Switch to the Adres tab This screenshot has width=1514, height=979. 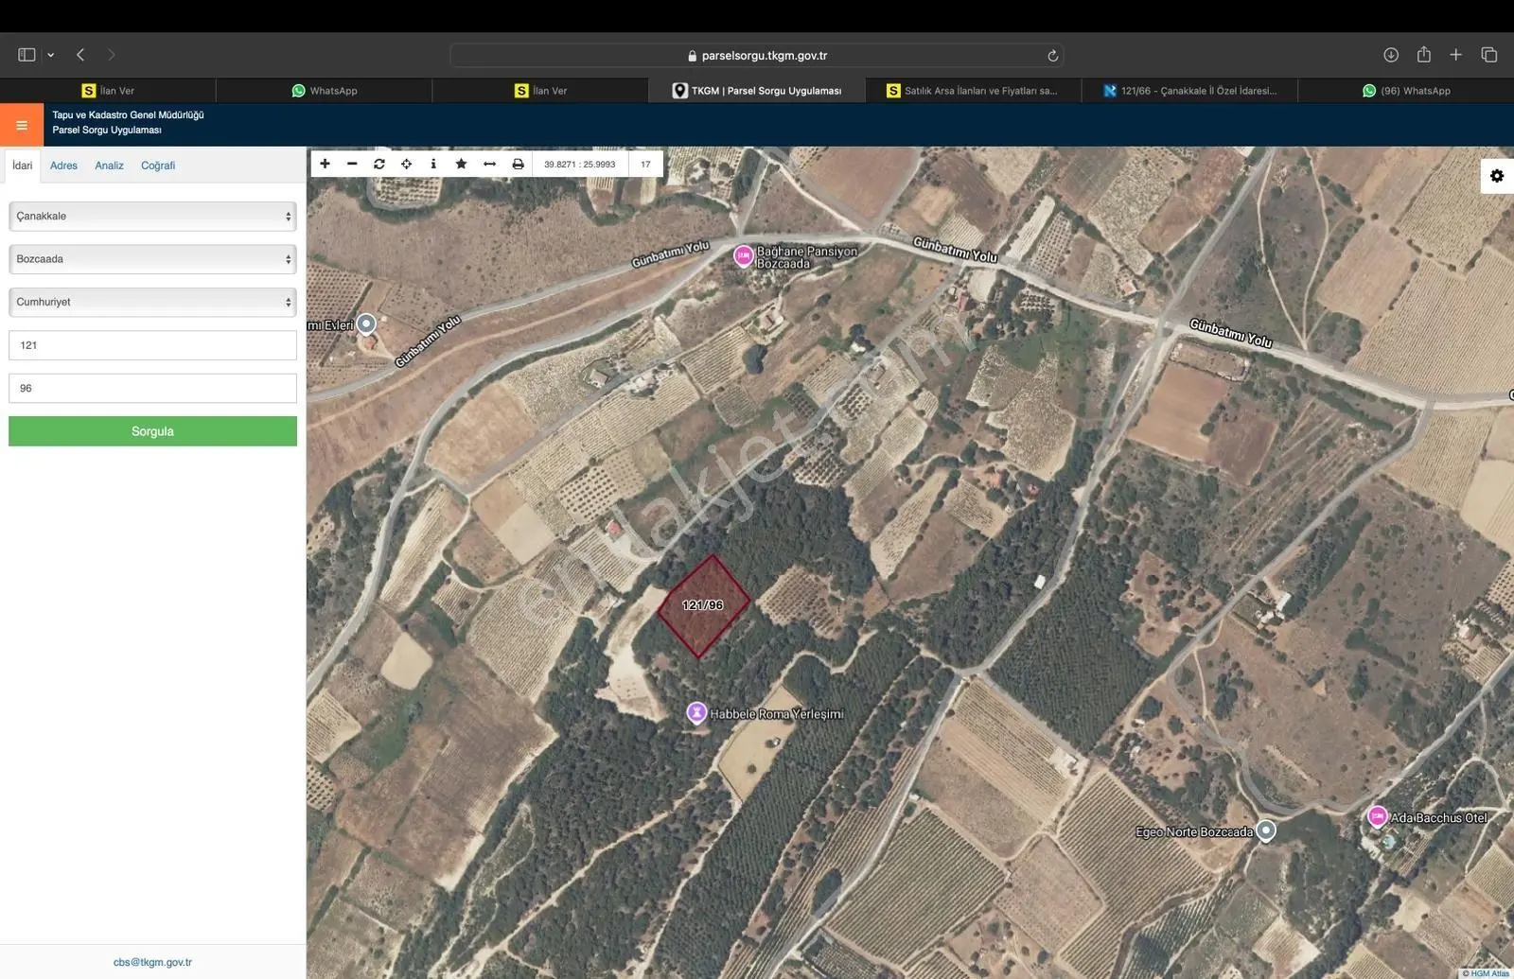[63, 166]
